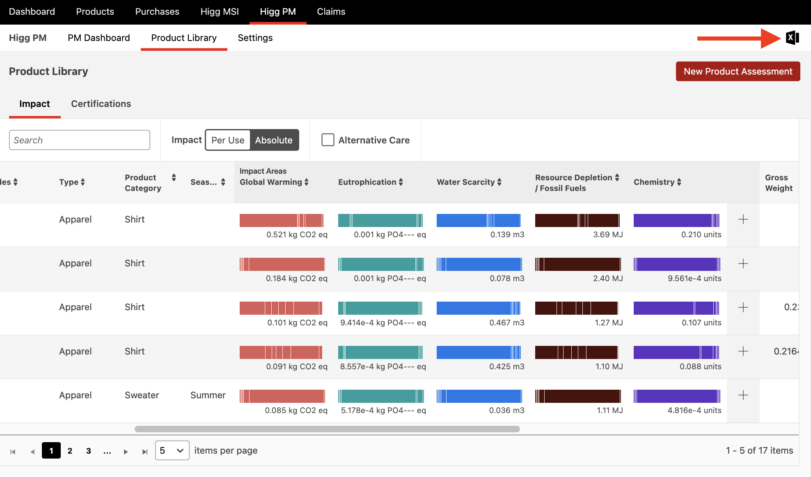Open the items per page dropdown

(x=172, y=450)
